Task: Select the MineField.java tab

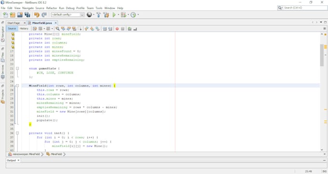Action: coord(42,23)
